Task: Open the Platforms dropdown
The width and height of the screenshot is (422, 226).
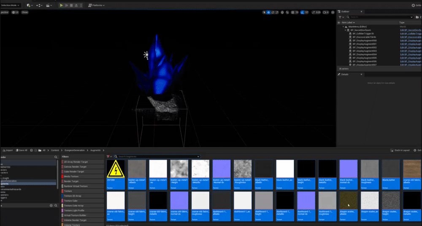Action: [97, 5]
